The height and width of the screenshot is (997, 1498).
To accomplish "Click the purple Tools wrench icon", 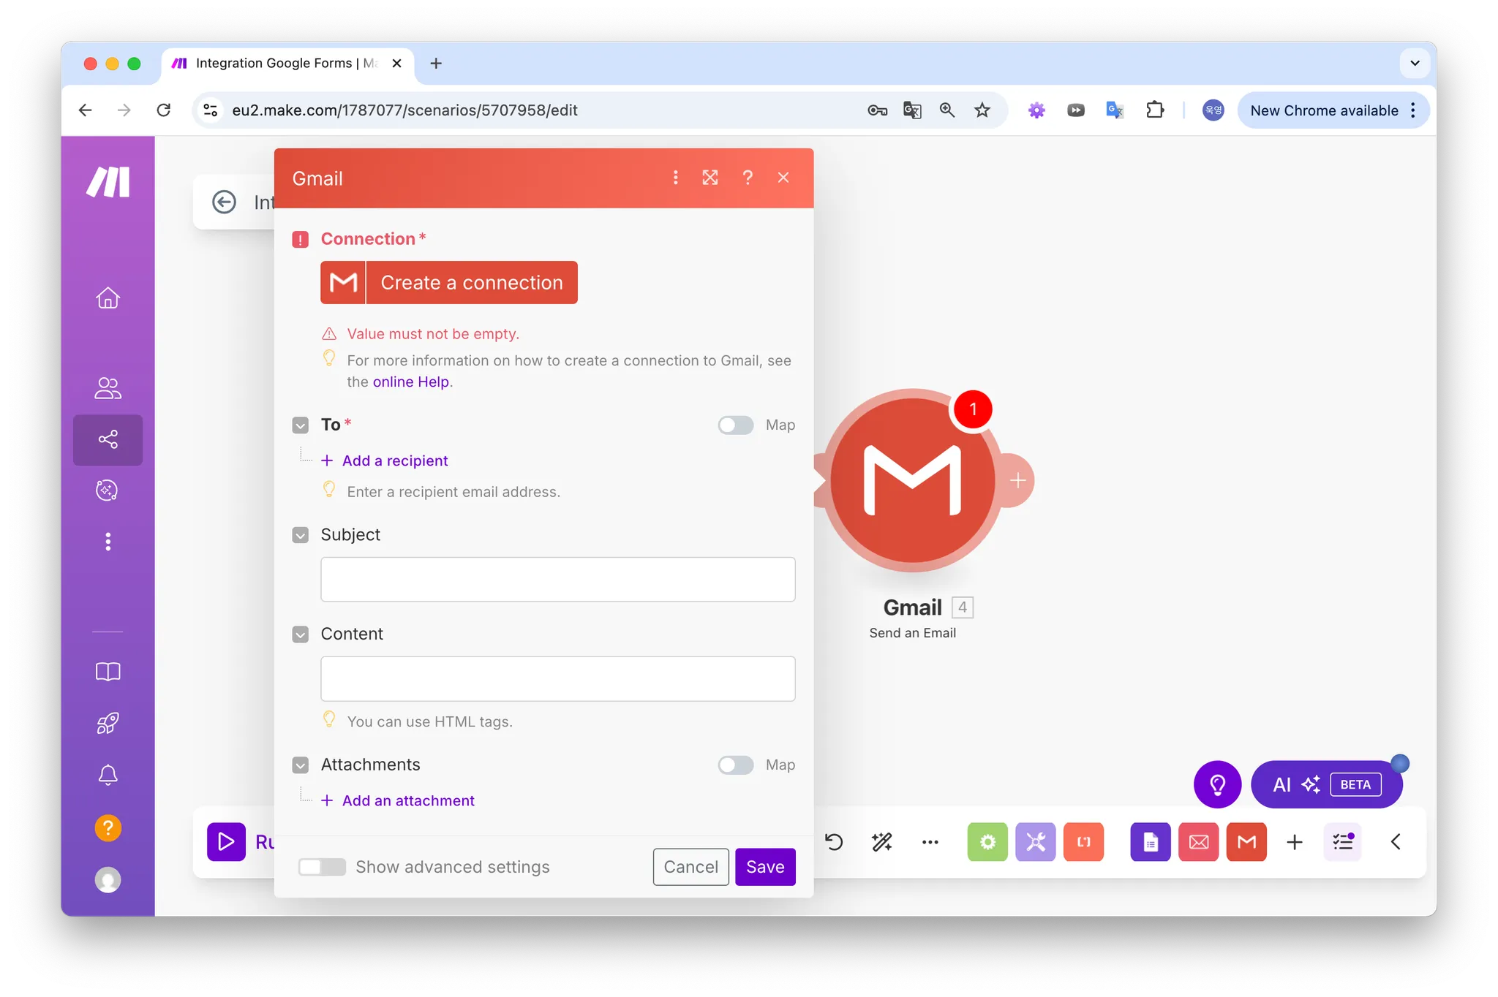I will [x=1036, y=842].
